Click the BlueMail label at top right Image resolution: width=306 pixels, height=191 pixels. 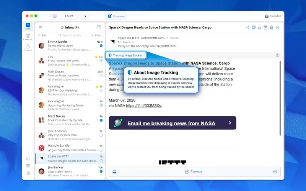(273, 16)
